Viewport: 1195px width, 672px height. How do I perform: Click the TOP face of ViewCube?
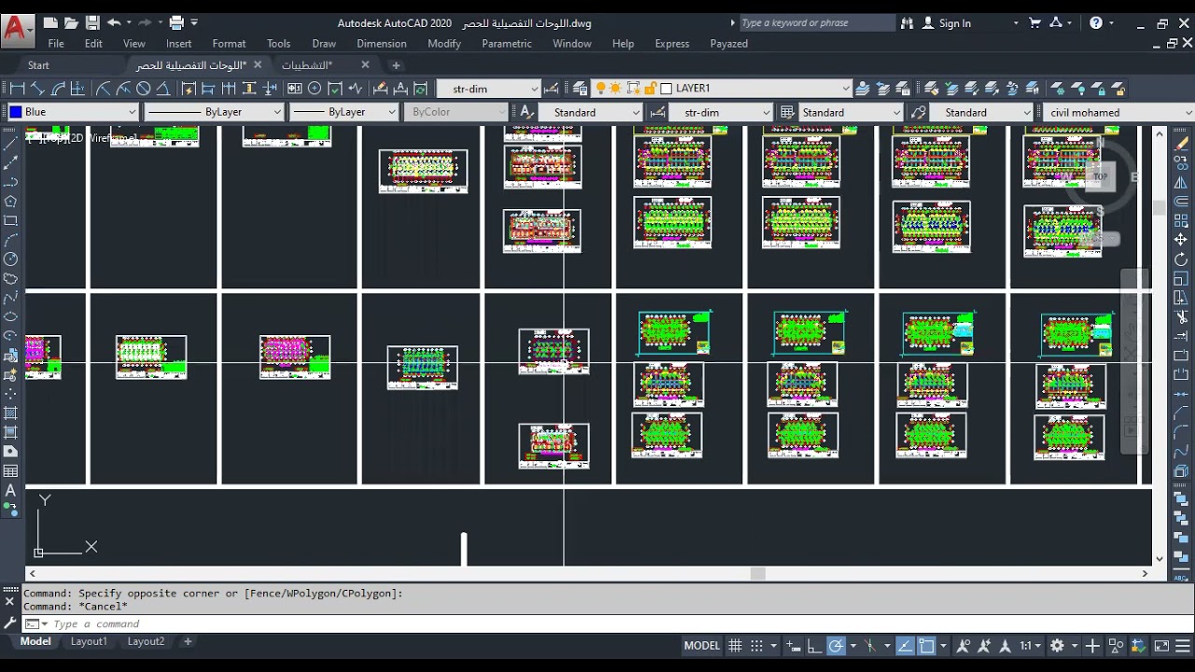click(1101, 176)
